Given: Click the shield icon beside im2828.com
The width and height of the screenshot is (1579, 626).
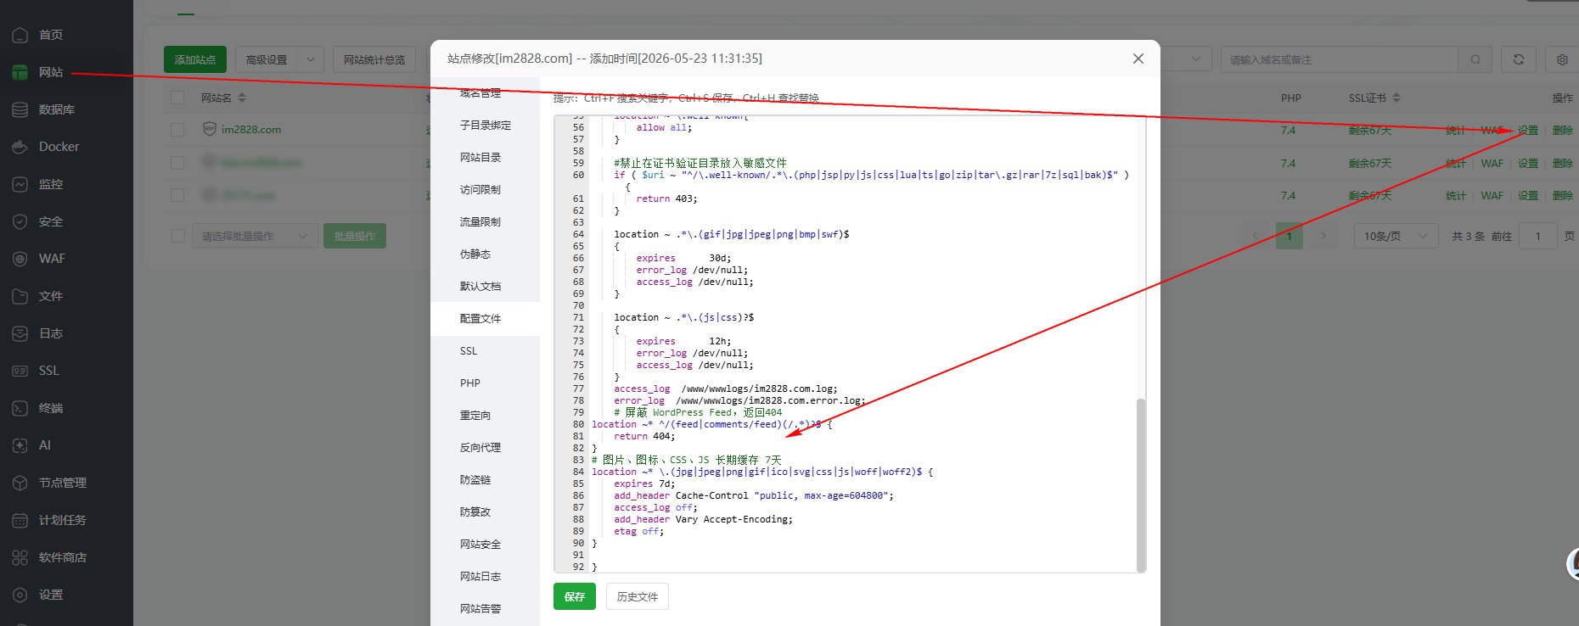Looking at the screenshot, I should tap(210, 129).
